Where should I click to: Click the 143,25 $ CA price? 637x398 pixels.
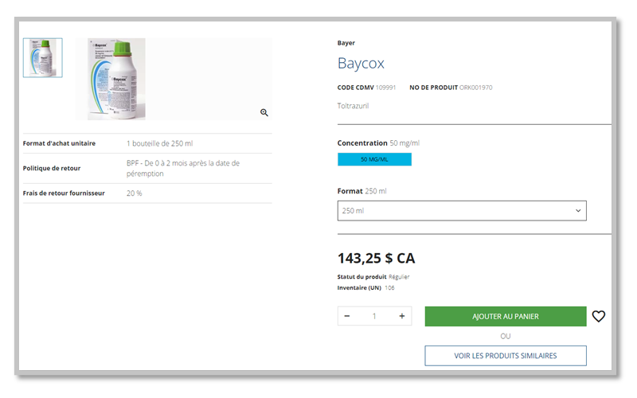(x=376, y=258)
